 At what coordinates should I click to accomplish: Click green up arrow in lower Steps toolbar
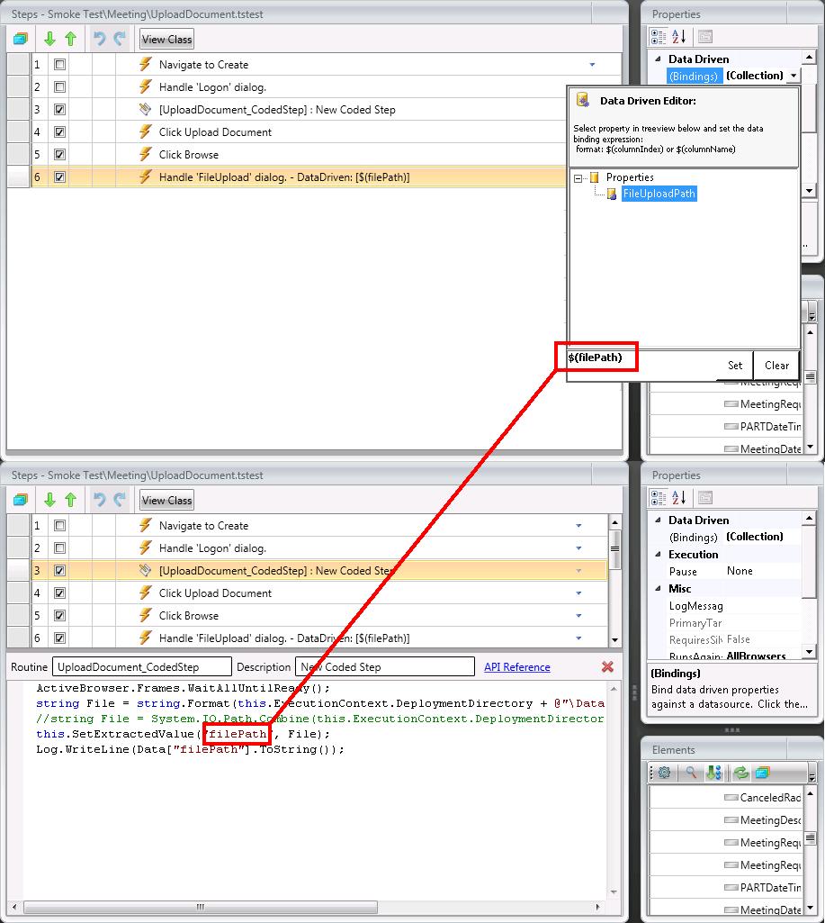70,501
